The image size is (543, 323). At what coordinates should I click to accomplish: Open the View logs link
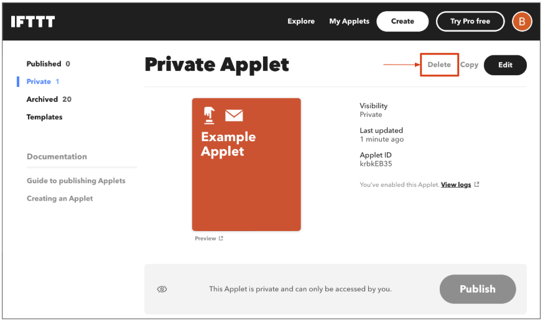coord(456,184)
